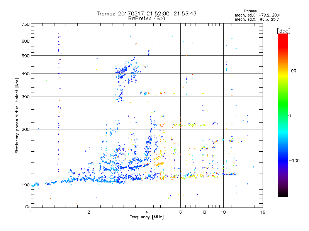Click the 'Phases' header text
Image resolution: width=309 pixels, height=231 pixels.
point(250,11)
